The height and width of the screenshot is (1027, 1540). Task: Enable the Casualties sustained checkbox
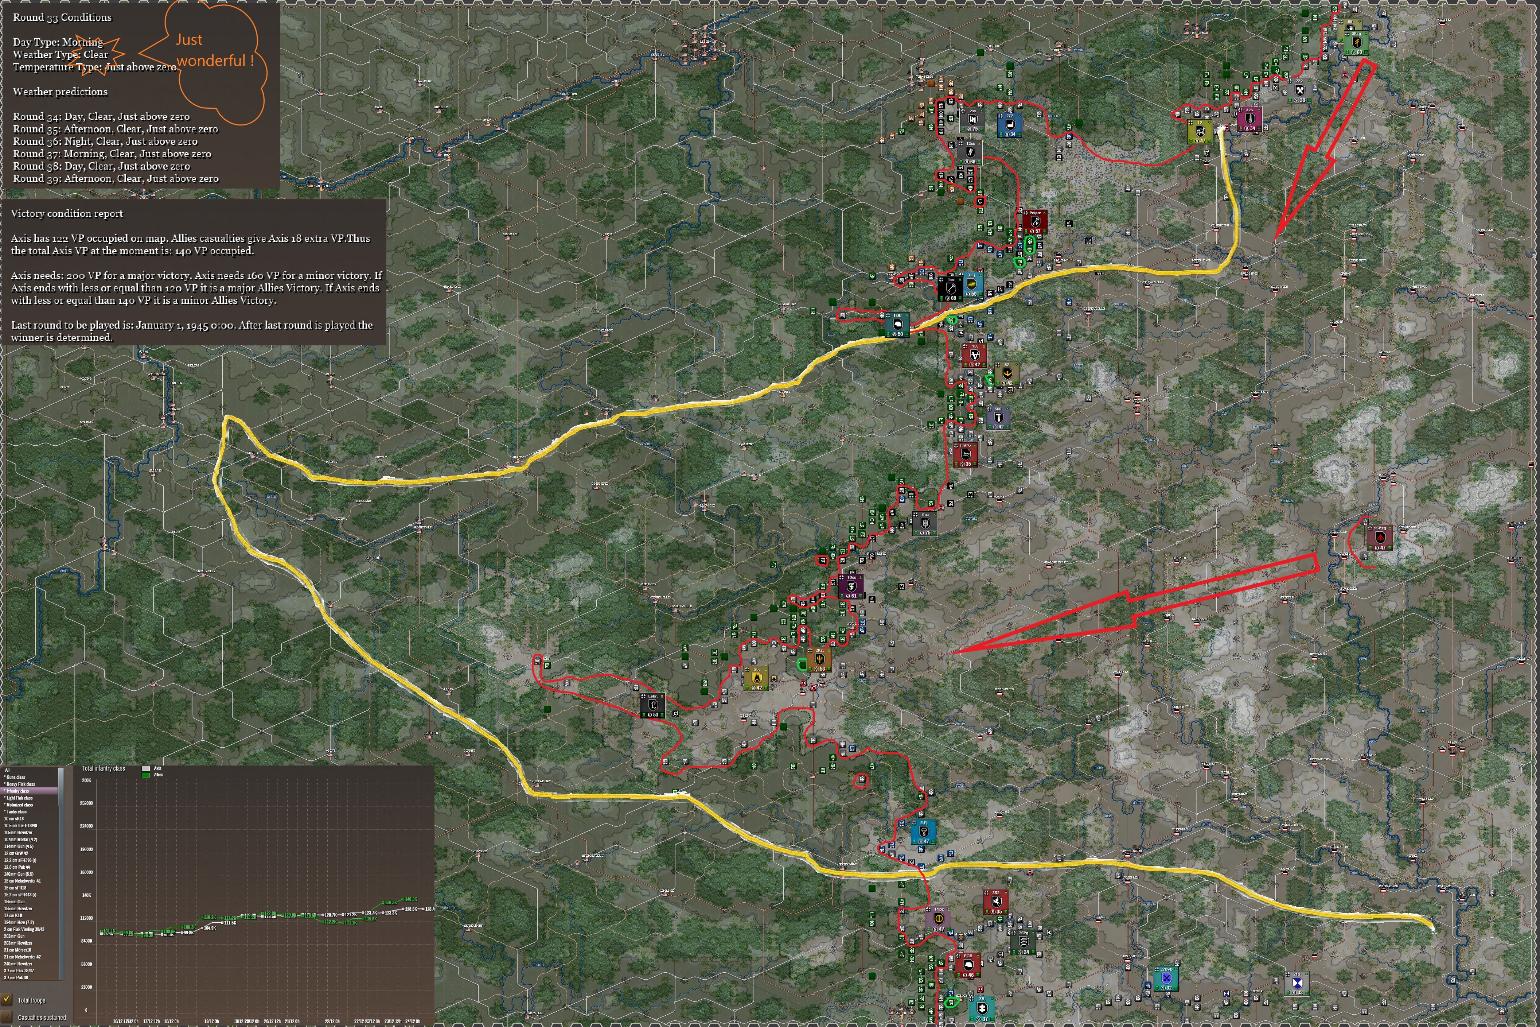pyautogui.click(x=7, y=1017)
